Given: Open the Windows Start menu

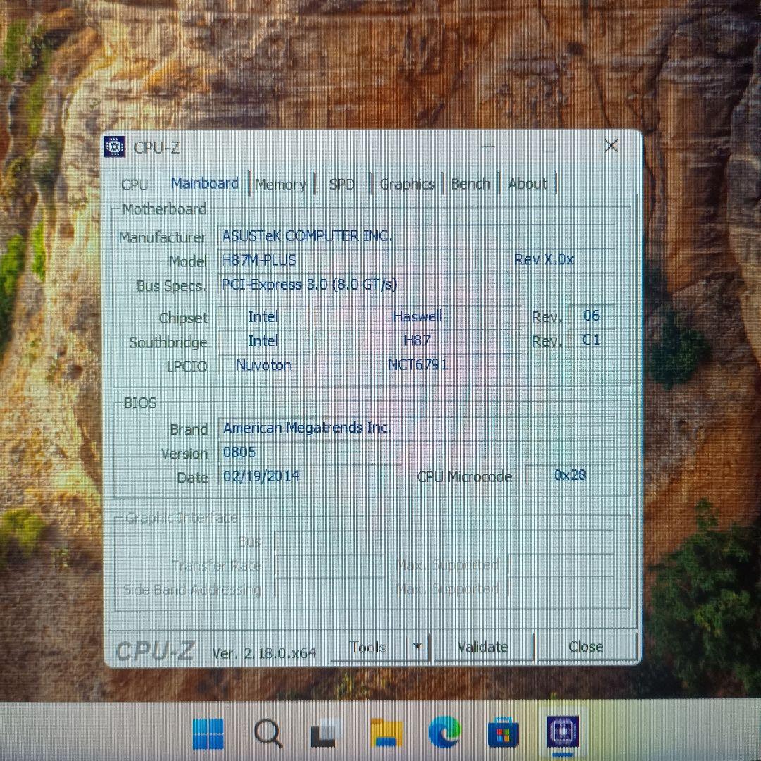Looking at the screenshot, I should click(x=209, y=734).
